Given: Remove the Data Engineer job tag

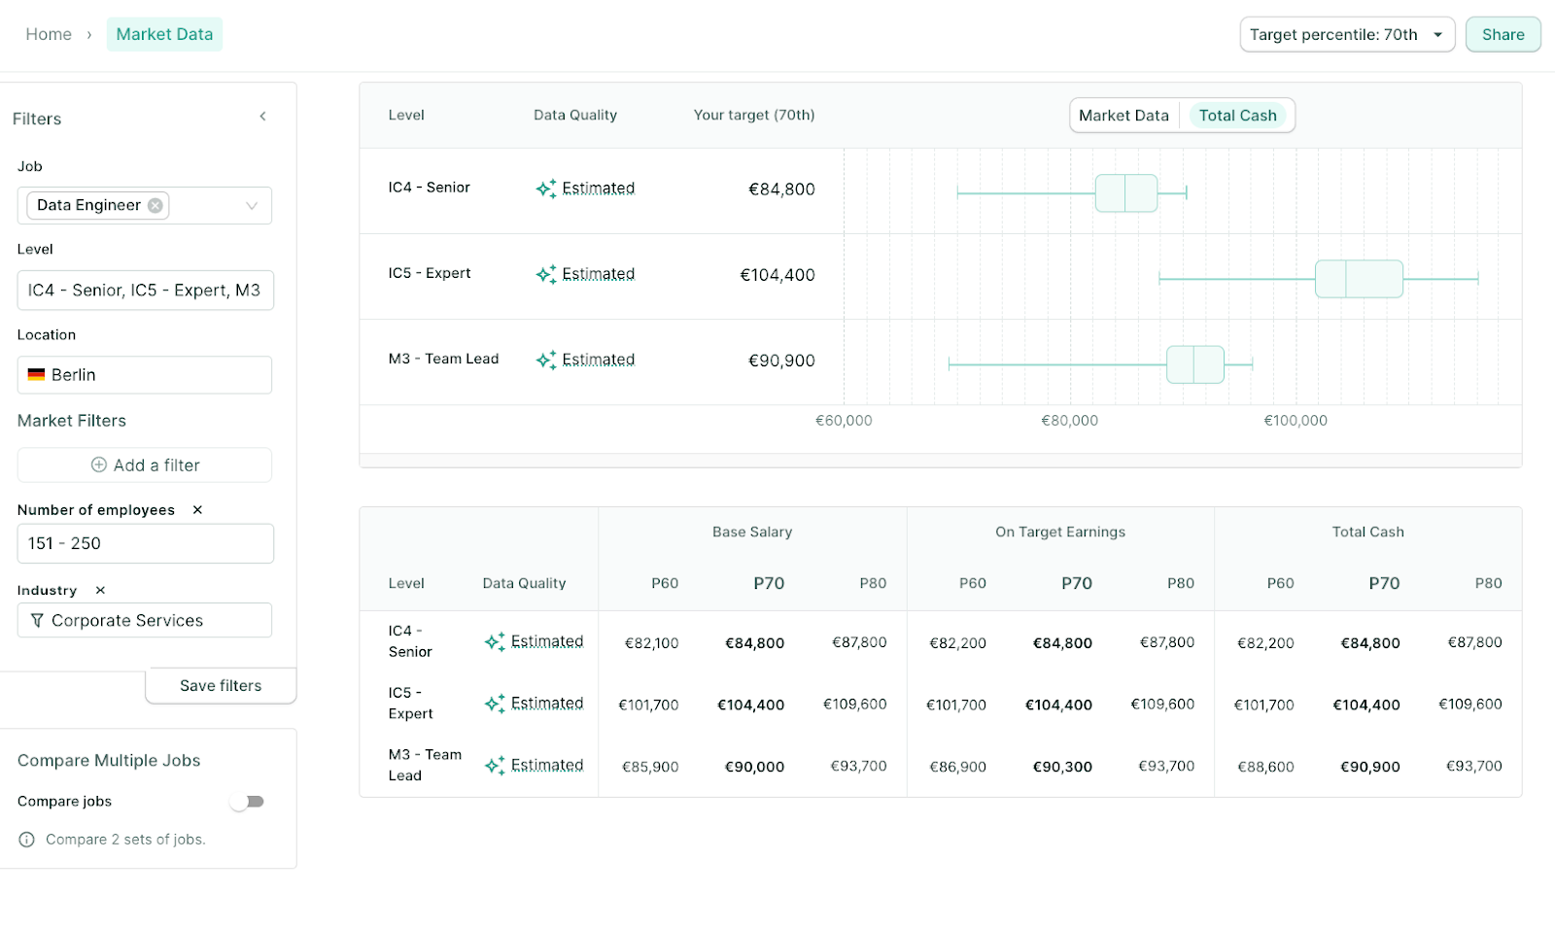Looking at the screenshot, I should tap(155, 205).
